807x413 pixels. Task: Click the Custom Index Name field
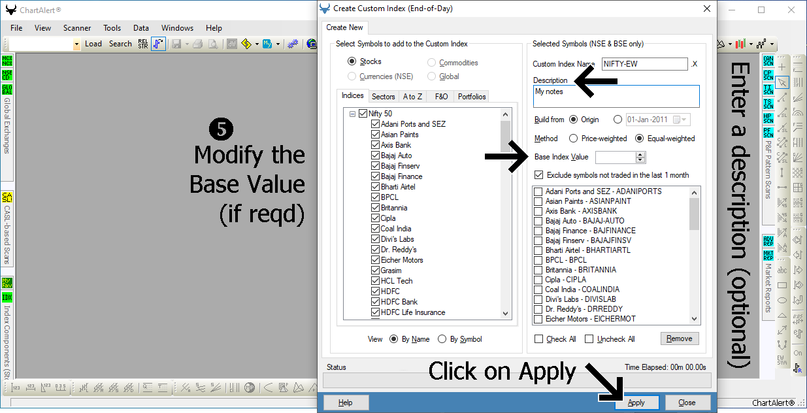coord(644,64)
